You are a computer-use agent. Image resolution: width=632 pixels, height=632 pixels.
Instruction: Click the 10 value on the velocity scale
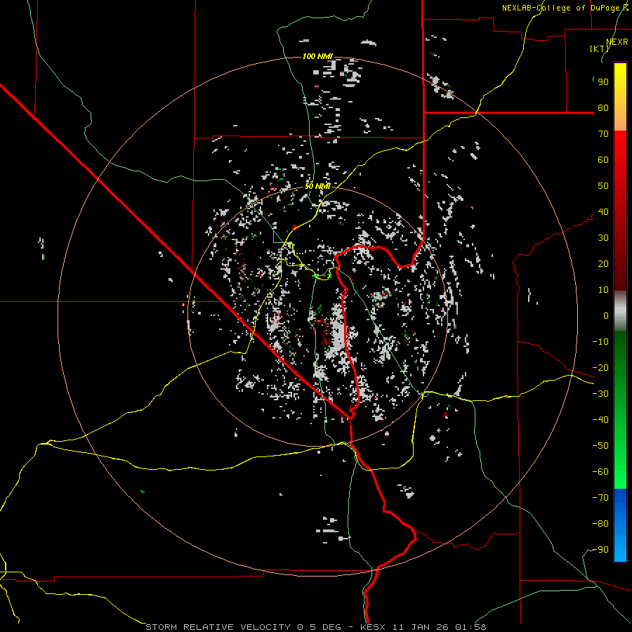coord(603,290)
